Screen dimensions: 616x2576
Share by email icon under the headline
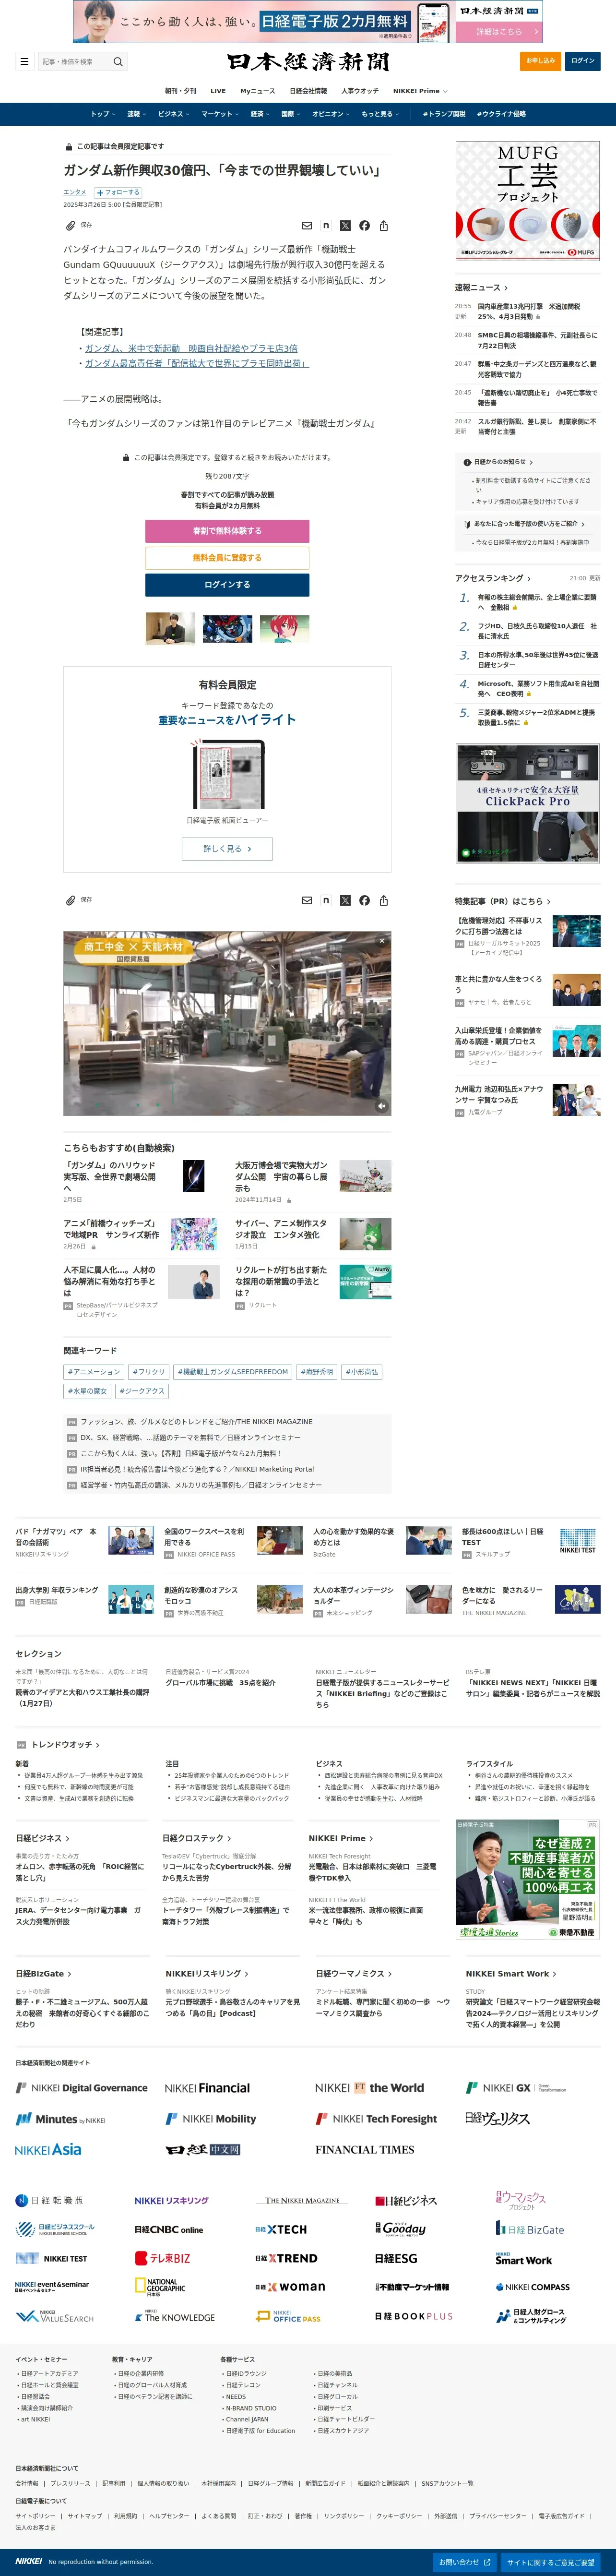[307, 226]
